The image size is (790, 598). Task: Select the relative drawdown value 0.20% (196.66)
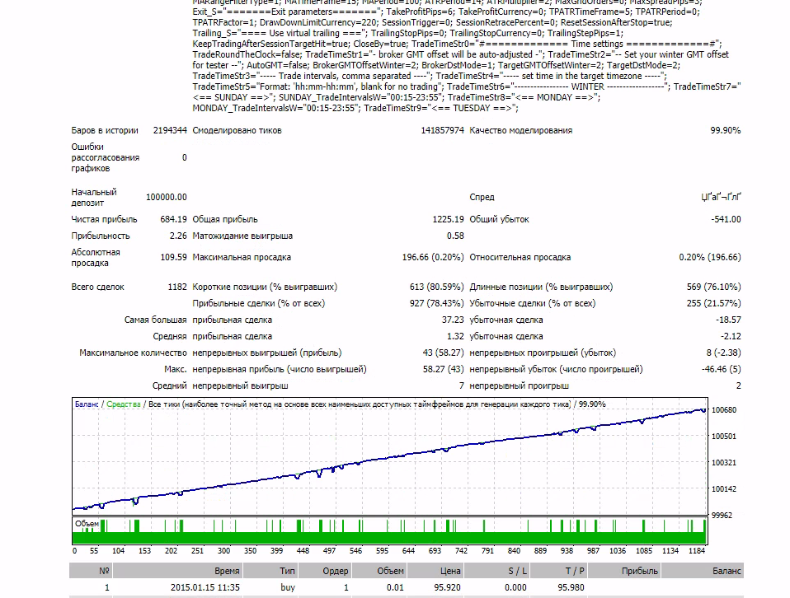pyautogui.click(x=710, y=257)
